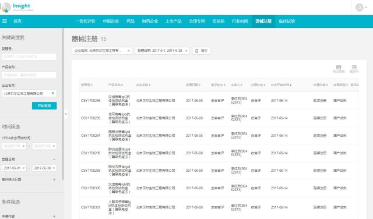Expand the 审评结论日期 filter section
The image size is (373, 219).
coord(54,179)
